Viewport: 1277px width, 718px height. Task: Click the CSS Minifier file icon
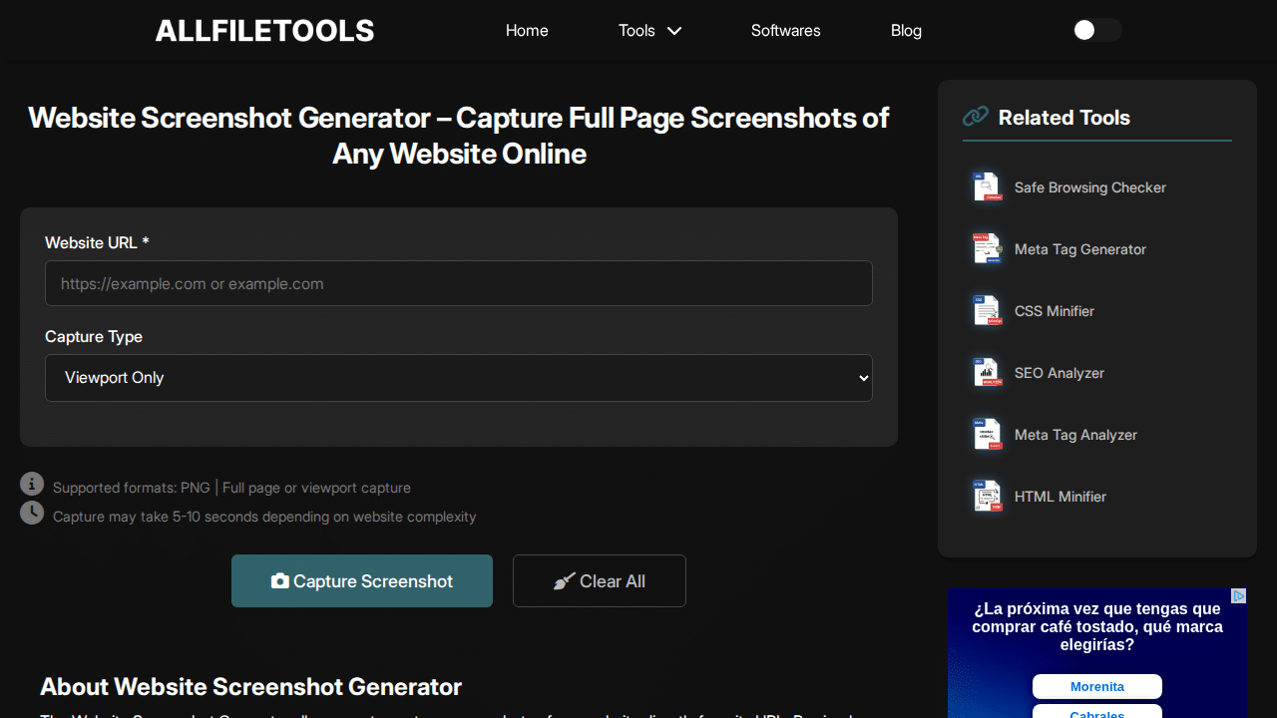(x=987, y=311)
